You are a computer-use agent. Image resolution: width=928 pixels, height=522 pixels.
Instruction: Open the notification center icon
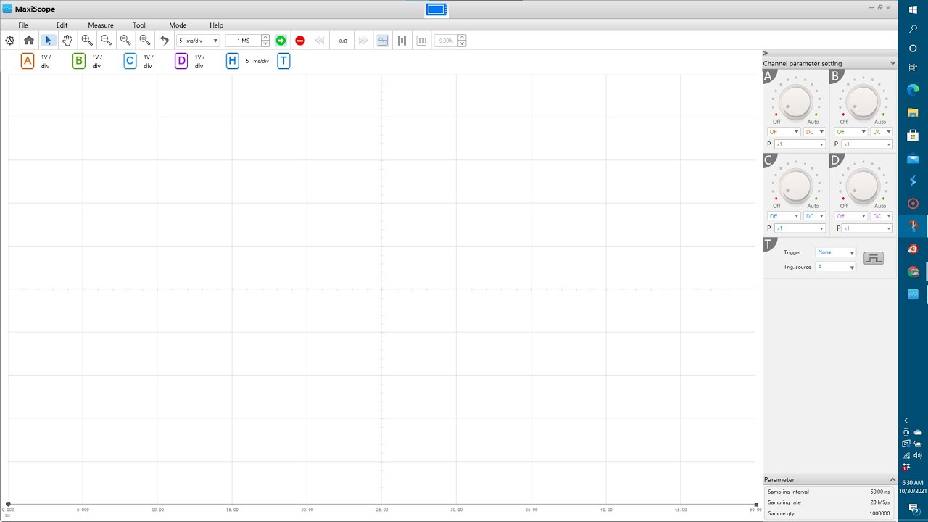click(x=913, y=507)
